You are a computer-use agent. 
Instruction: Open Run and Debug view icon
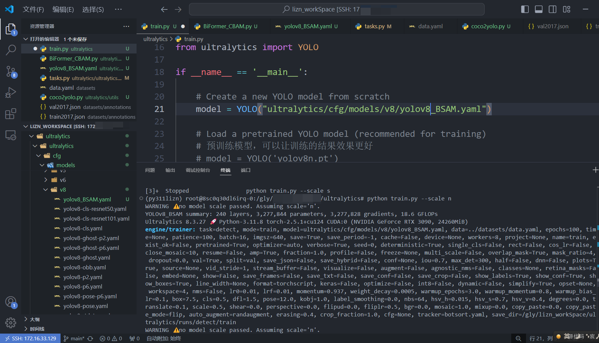[x=10, y=92]
